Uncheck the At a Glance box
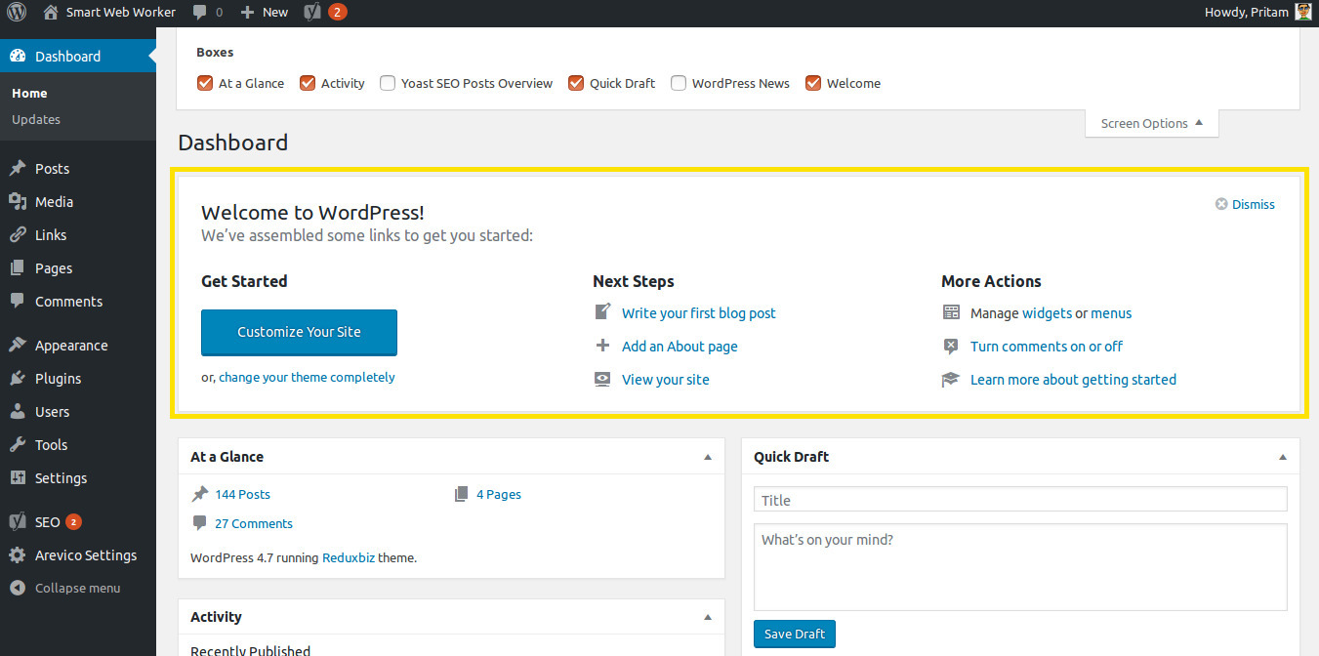 pyautogui.click(x=205, y=83)
